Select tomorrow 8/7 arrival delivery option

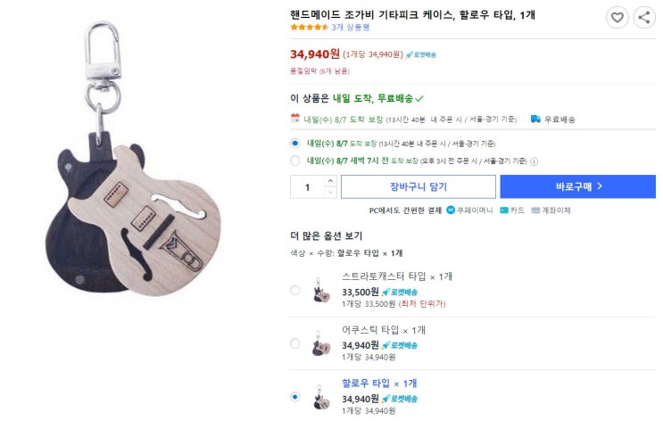pos(295,143)
